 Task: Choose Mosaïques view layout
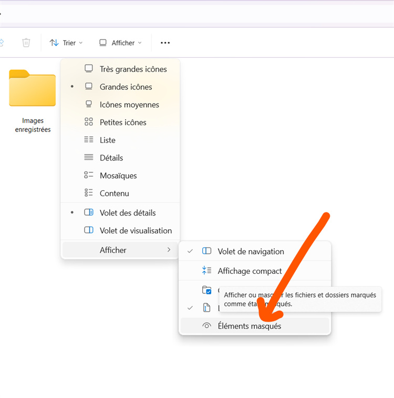coord(118,176)
